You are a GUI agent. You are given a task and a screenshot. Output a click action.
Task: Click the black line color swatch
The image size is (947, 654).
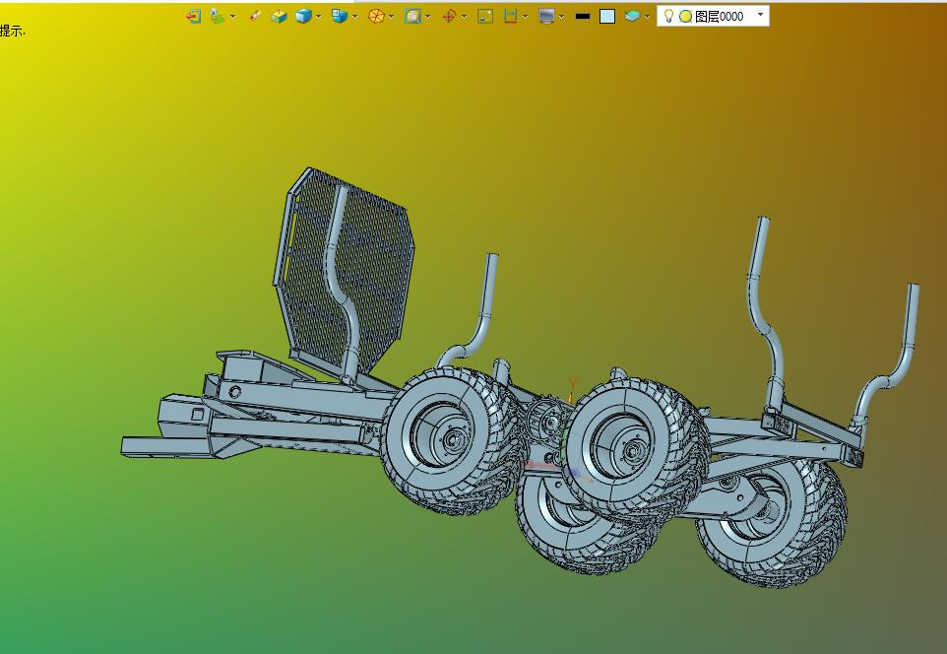(x=582, y=16)
